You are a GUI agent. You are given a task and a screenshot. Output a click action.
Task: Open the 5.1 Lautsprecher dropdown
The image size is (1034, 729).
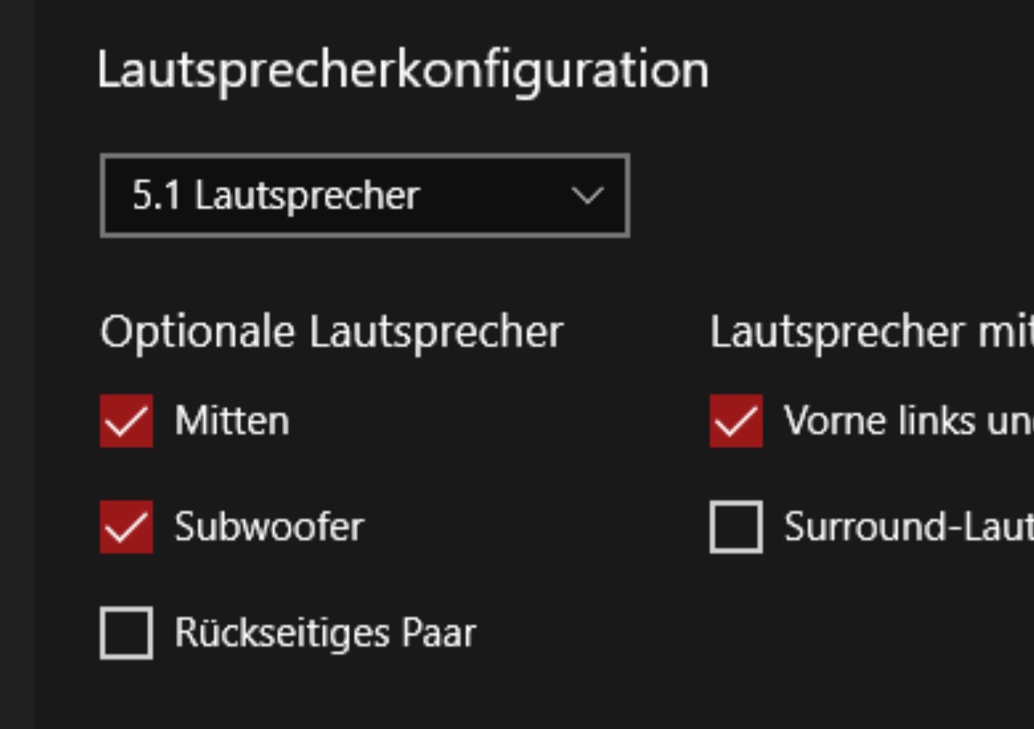(364, 195)
